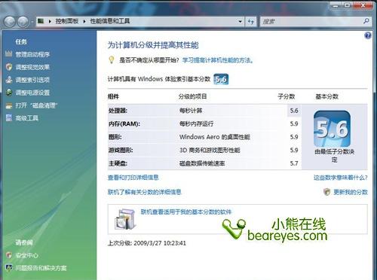Maximize the window

pos(348,5)
